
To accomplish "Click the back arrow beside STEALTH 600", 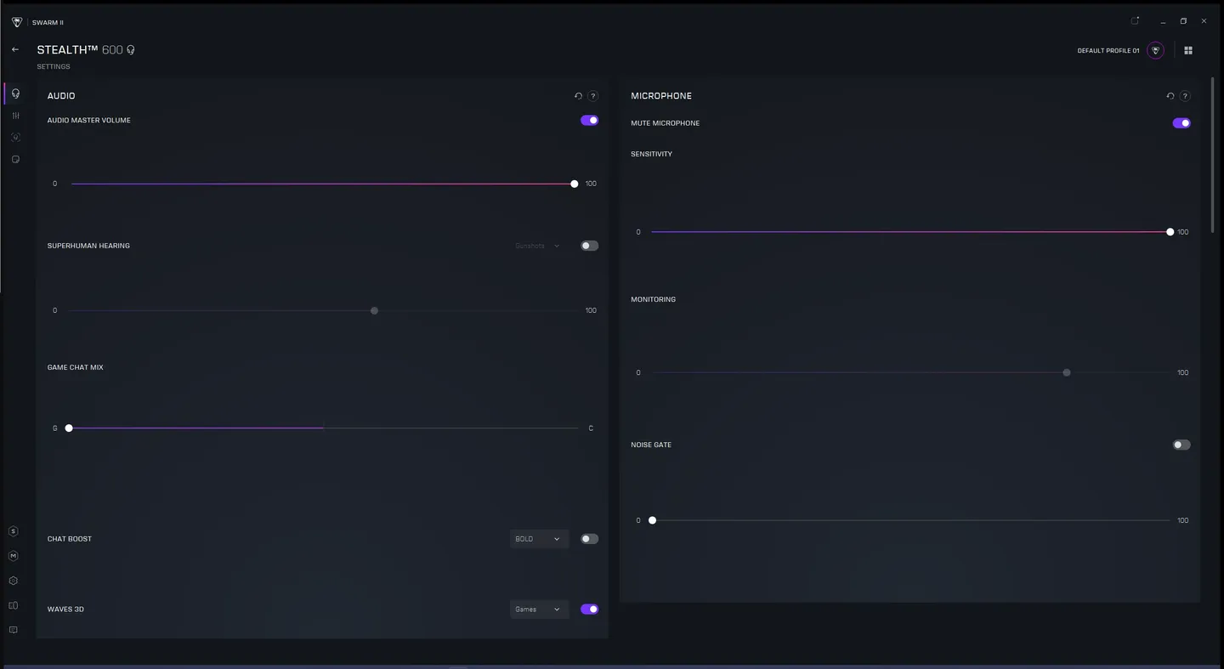I will click(x=15, y=49).
